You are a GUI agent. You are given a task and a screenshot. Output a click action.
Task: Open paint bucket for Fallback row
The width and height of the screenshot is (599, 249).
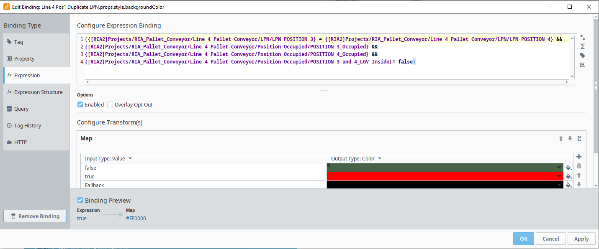568,185
